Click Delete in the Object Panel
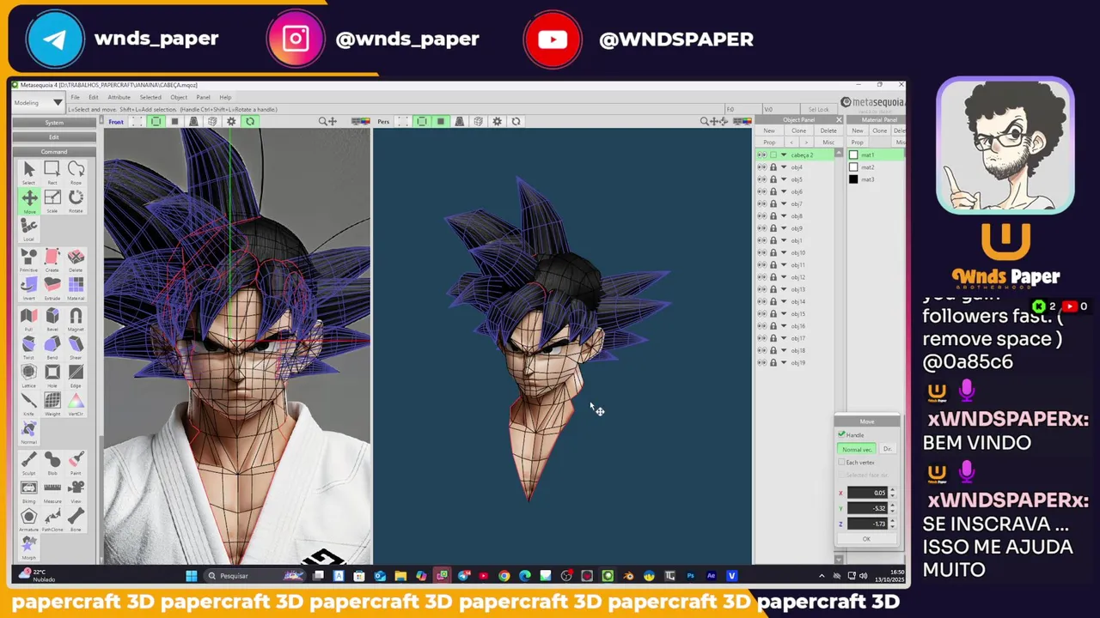 [828, 130]
